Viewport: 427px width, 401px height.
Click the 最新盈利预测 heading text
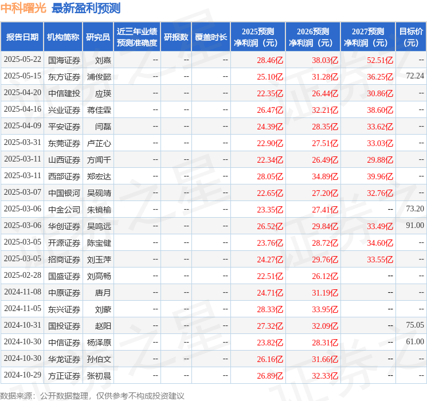click(x=86, y=8)
